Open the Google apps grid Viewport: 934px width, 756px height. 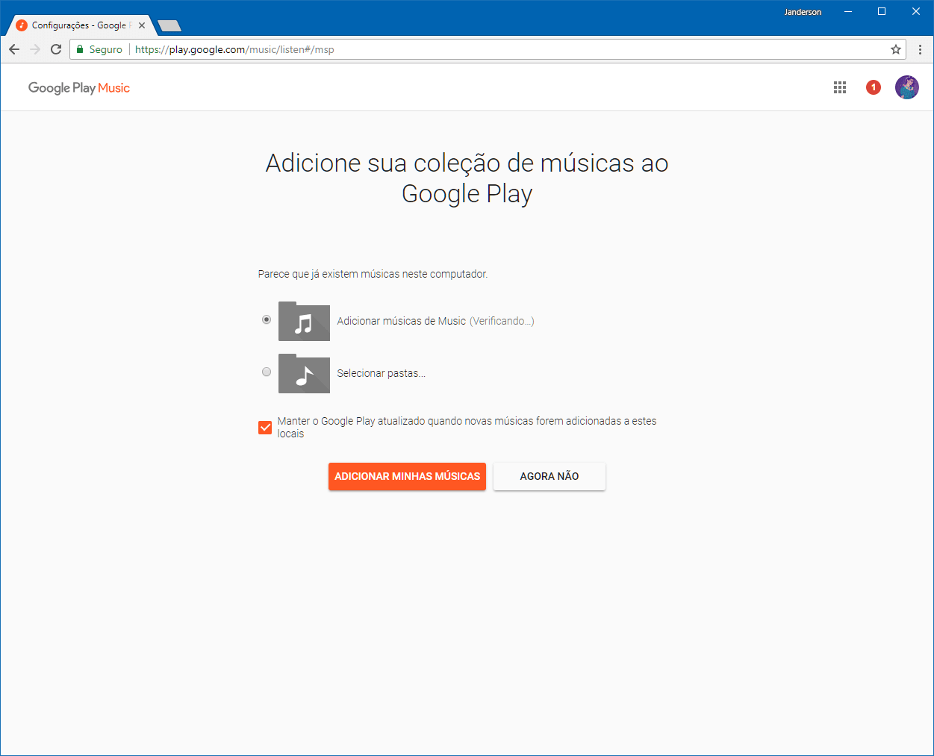coord(839,87)
